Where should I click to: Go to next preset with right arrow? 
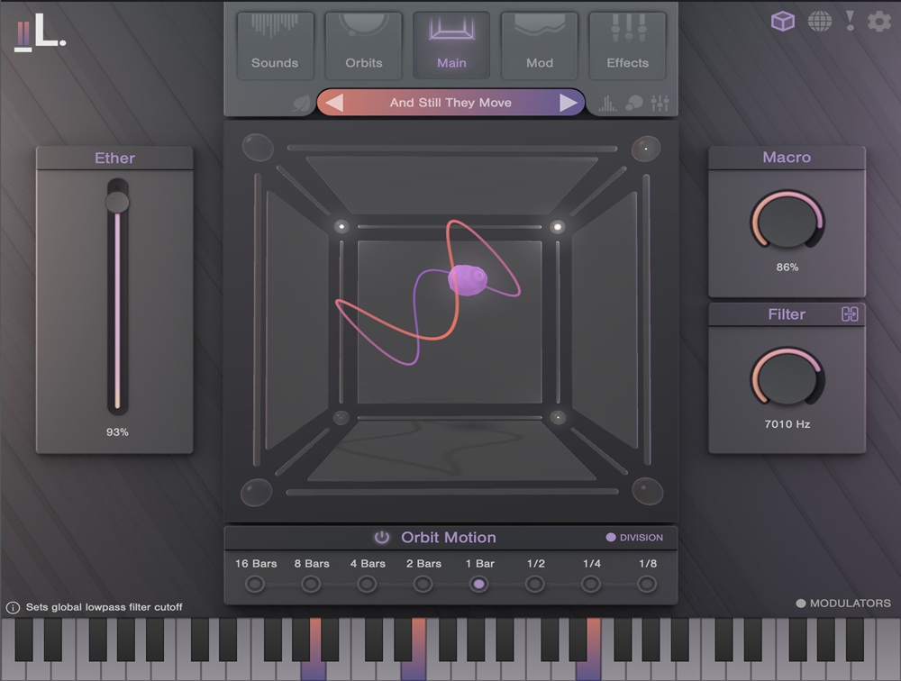[568, 103]
